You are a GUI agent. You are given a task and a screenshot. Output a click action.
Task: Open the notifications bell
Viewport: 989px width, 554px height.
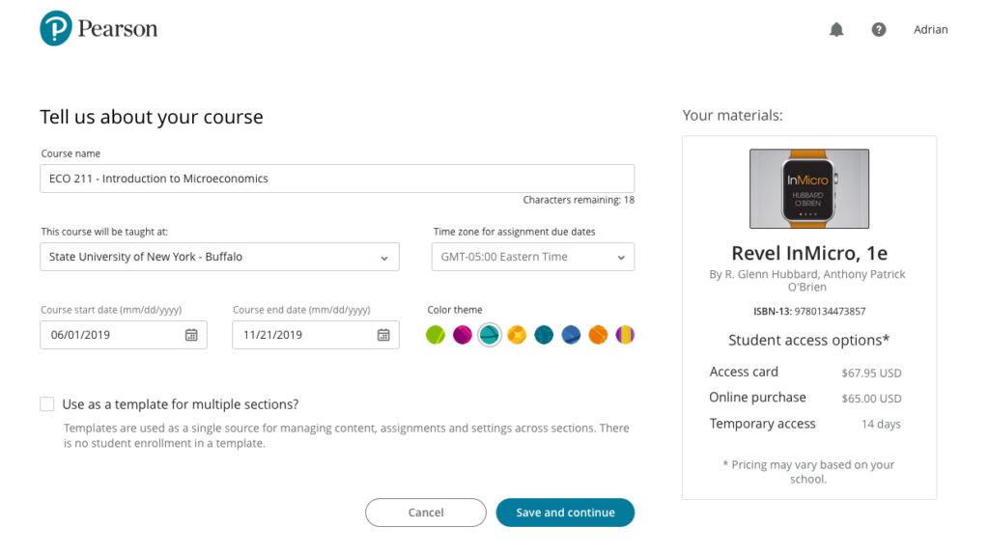click(836, 30)
